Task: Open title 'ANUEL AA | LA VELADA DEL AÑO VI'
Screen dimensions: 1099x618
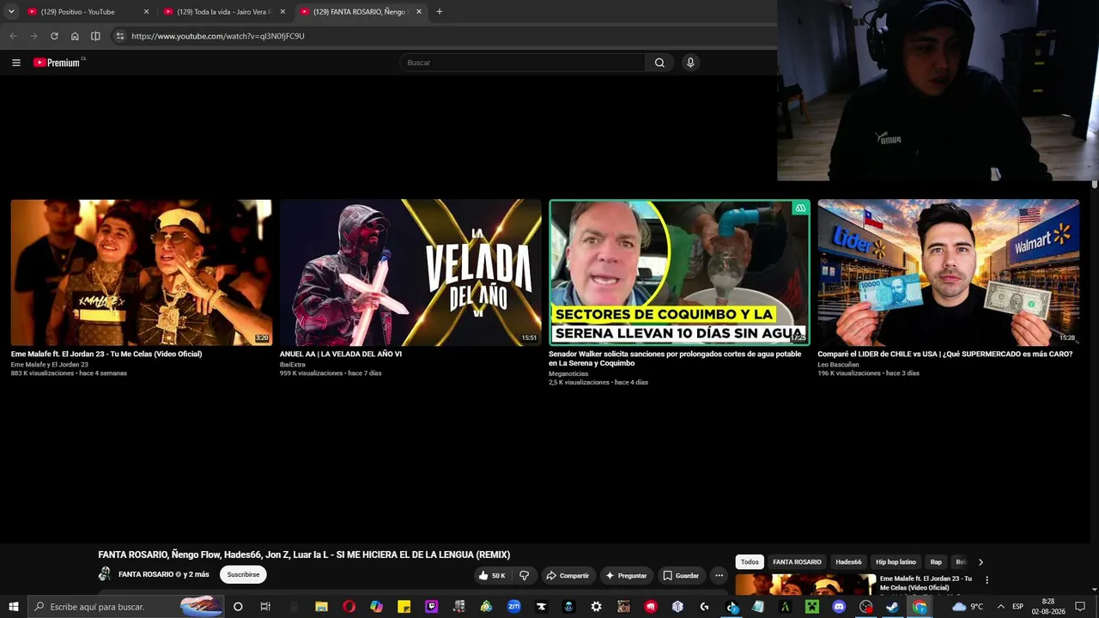Action: pos(341,354)
